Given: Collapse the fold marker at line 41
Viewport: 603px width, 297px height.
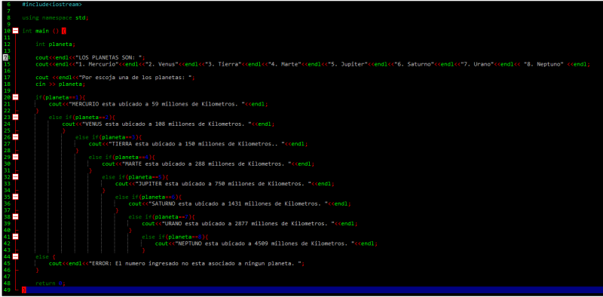Looking at the screenshot, I should point(15,237).
